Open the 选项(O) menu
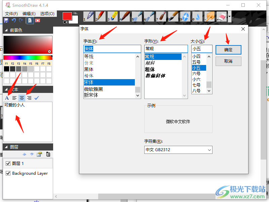This screenshot has width=269, height=202. [47, 14]
